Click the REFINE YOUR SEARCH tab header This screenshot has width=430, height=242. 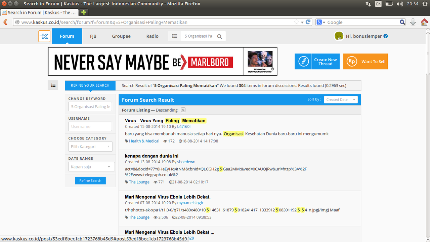(x=90, y=85)
